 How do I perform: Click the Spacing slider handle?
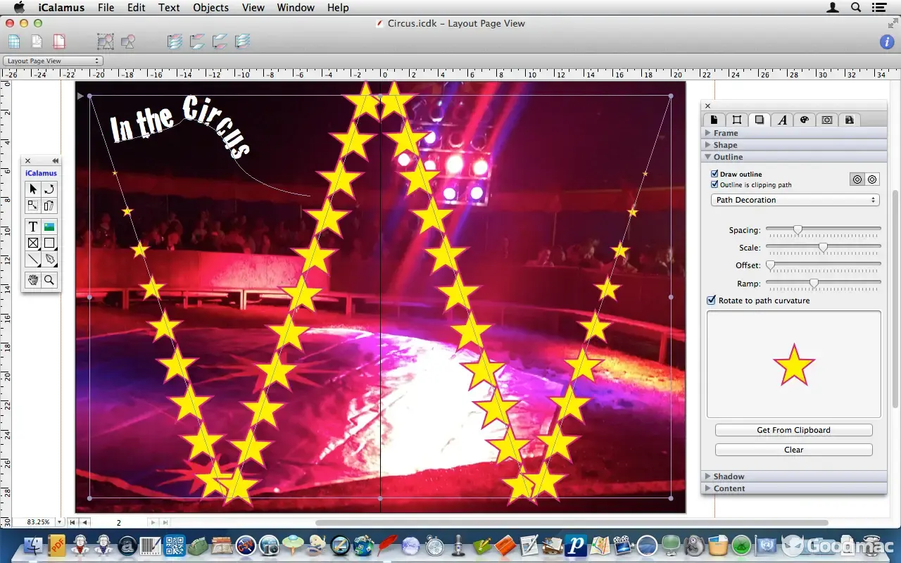click(798, 229)
